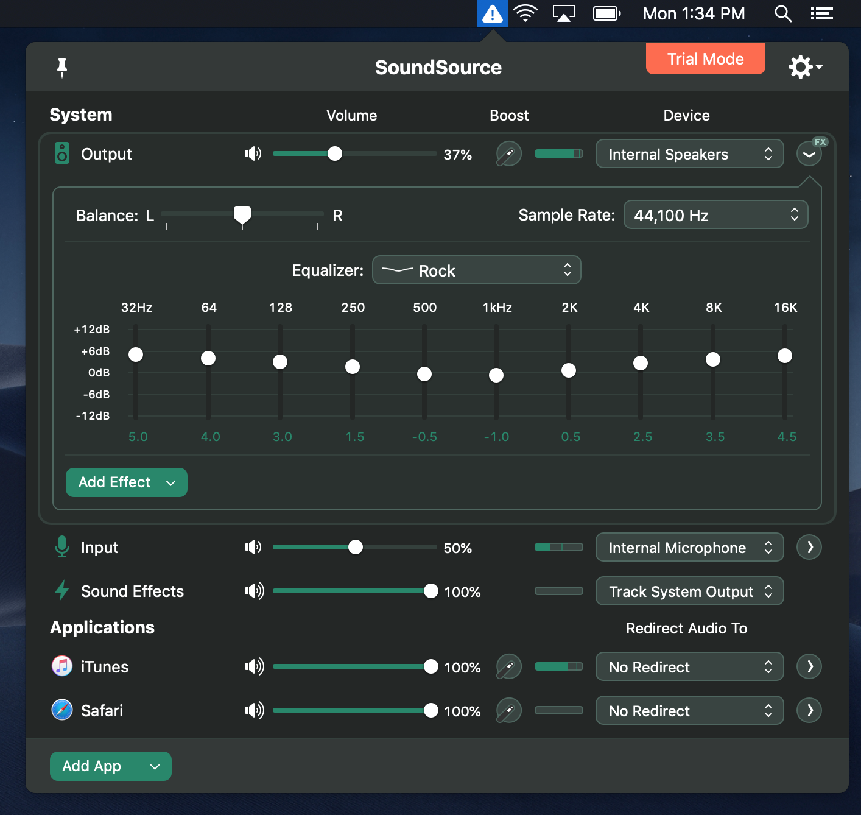Open Safari No Redirect dropdown
This screenshot has width=861, height=815.
pos(689,710)
